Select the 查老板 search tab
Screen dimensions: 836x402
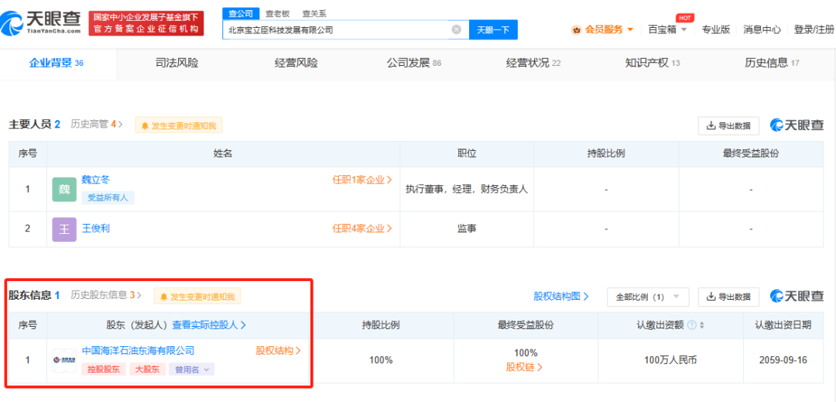278,14
